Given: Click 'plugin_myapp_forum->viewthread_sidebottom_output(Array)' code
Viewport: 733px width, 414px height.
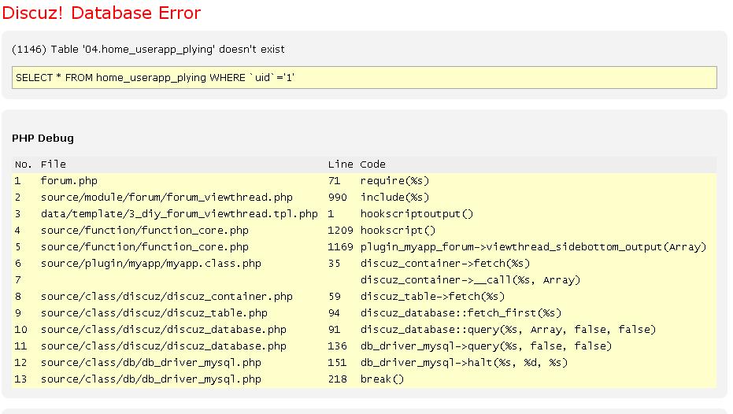Looking at the screenshot, I should (x=533, y=246).
